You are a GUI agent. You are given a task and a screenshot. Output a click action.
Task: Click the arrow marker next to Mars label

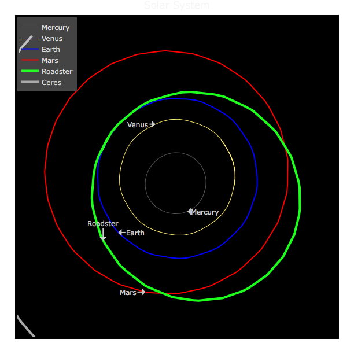(x=141, y=292)
